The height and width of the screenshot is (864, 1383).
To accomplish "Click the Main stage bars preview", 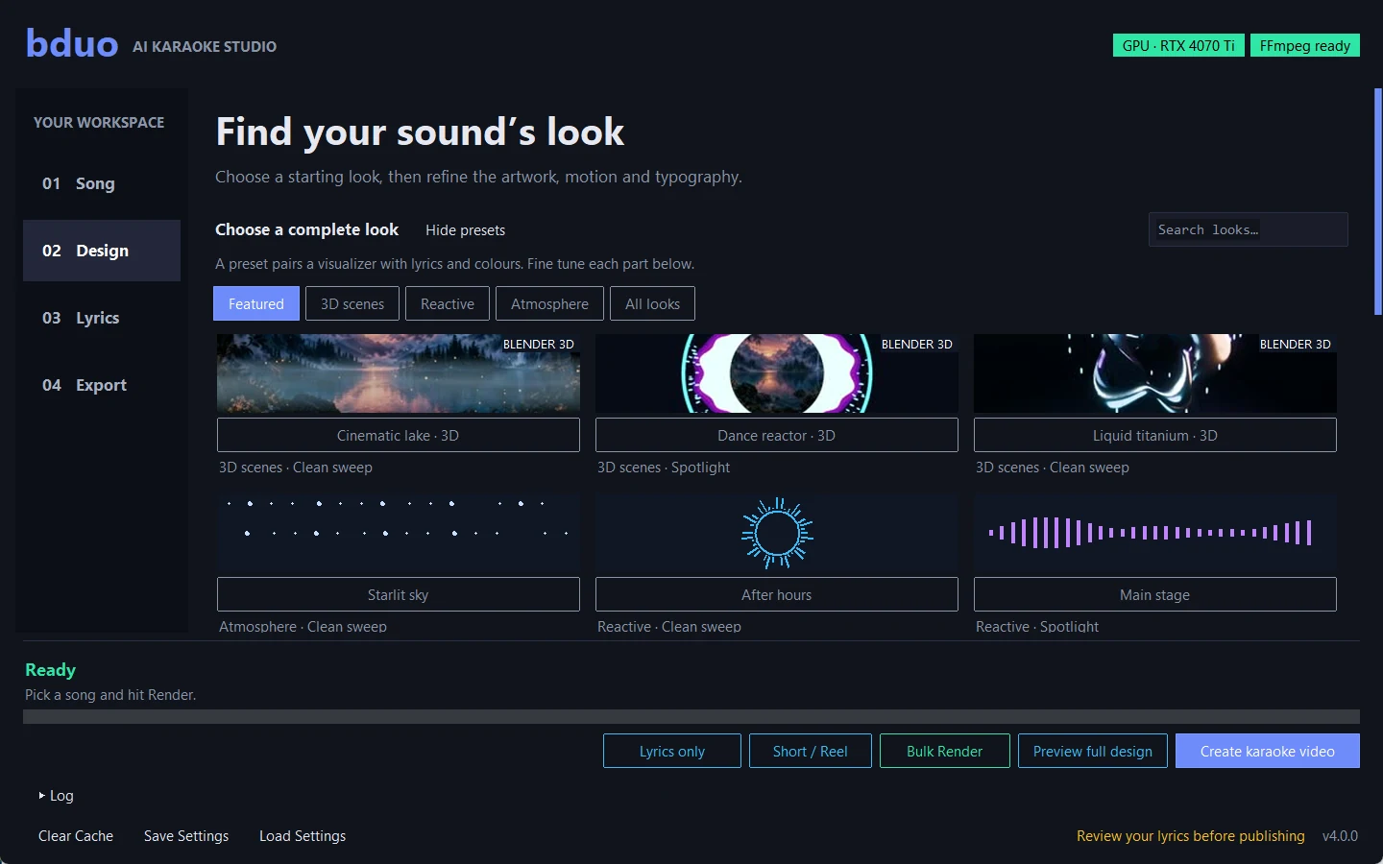I will click(1155, 533).
